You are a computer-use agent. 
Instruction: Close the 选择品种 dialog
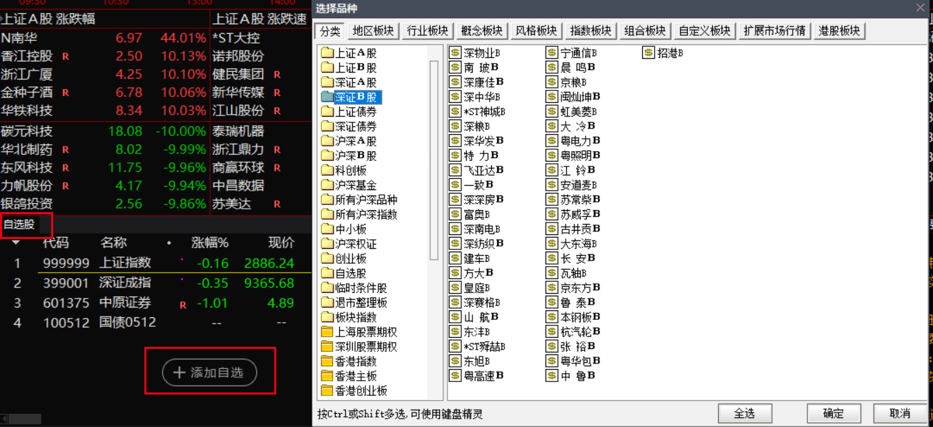pyautogui.click(x=920, y=8)
